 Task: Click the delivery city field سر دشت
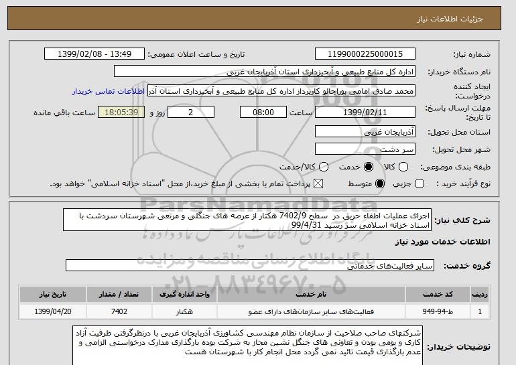pyautogui.click(x=365, y=149)
